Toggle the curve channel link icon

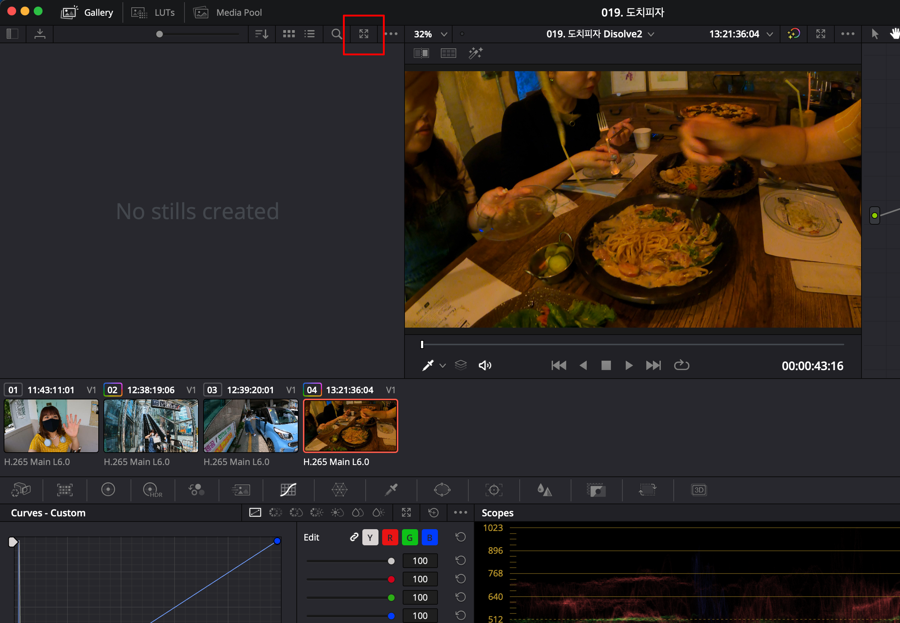pyautogui.click(x=354, y=537)
